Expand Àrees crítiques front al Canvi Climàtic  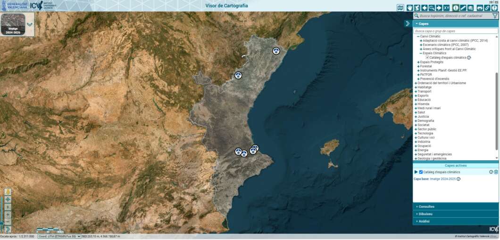(x=421, y=49)
